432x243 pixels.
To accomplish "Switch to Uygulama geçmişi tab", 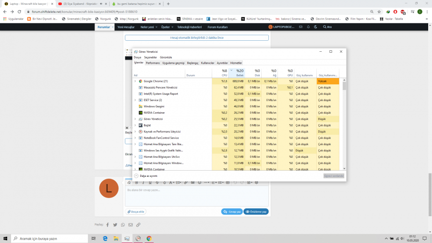I will pyautogui.click(x=173, y=63).
